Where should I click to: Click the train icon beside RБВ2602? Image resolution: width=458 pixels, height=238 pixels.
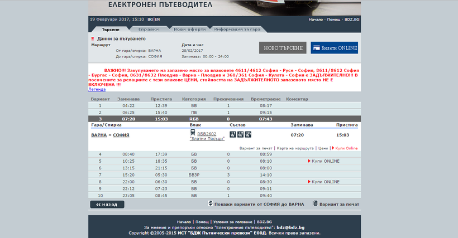tap(193, 134)
